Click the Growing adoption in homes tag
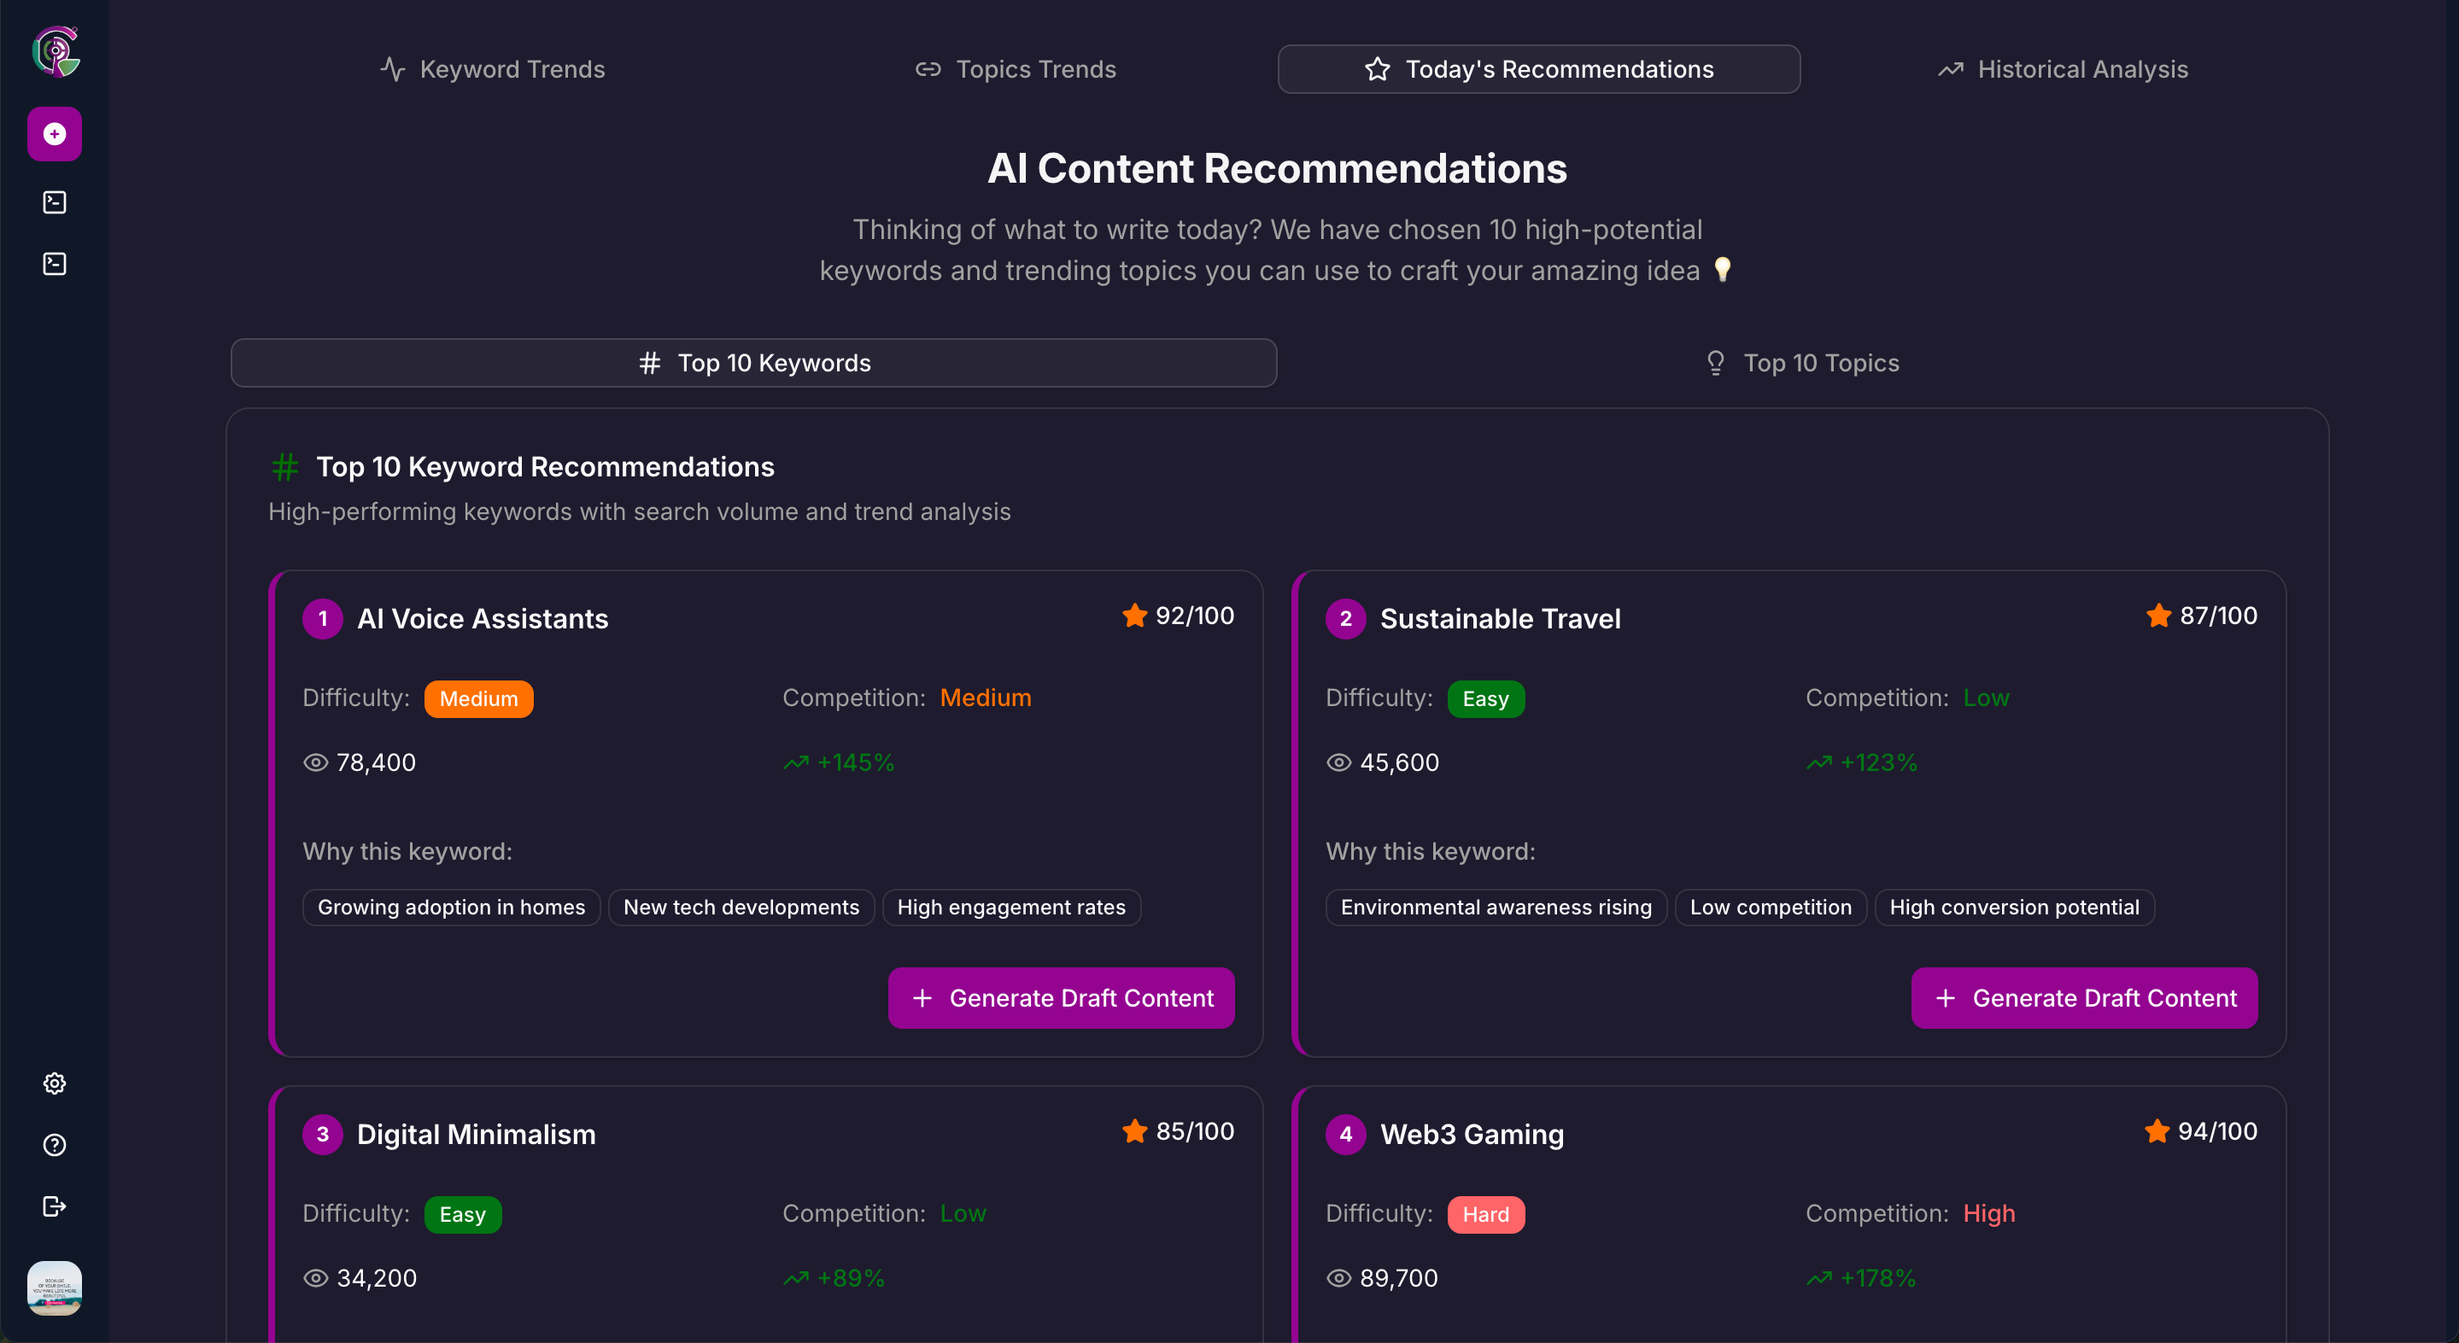The image size is (2459, 1343). (x=451, y=908)
